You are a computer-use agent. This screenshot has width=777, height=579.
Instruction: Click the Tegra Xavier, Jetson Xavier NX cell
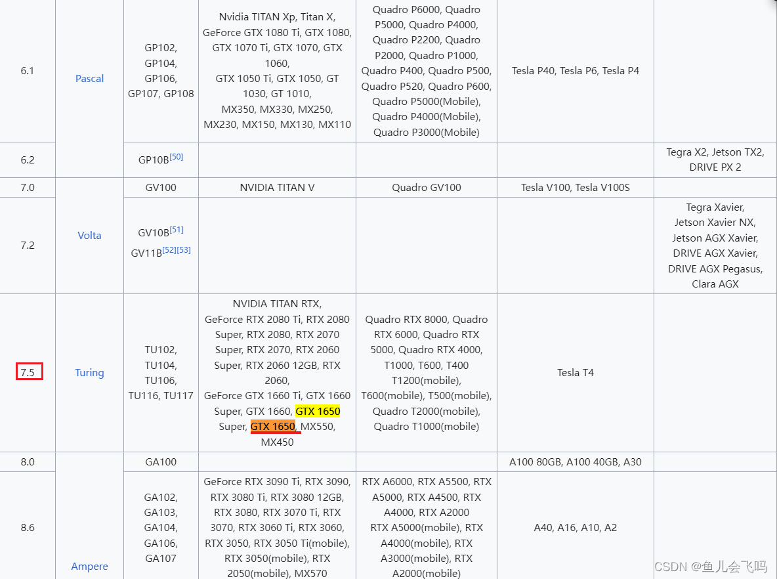tap(715, 246)
